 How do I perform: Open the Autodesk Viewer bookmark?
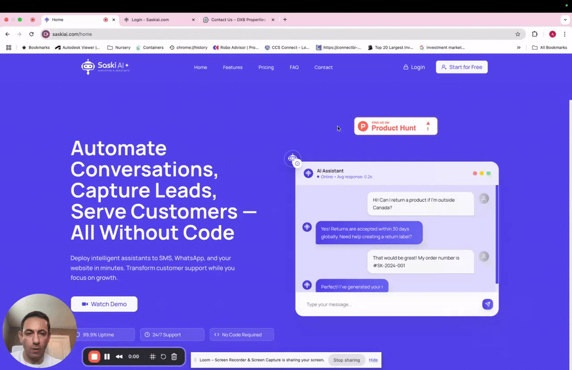77,48
